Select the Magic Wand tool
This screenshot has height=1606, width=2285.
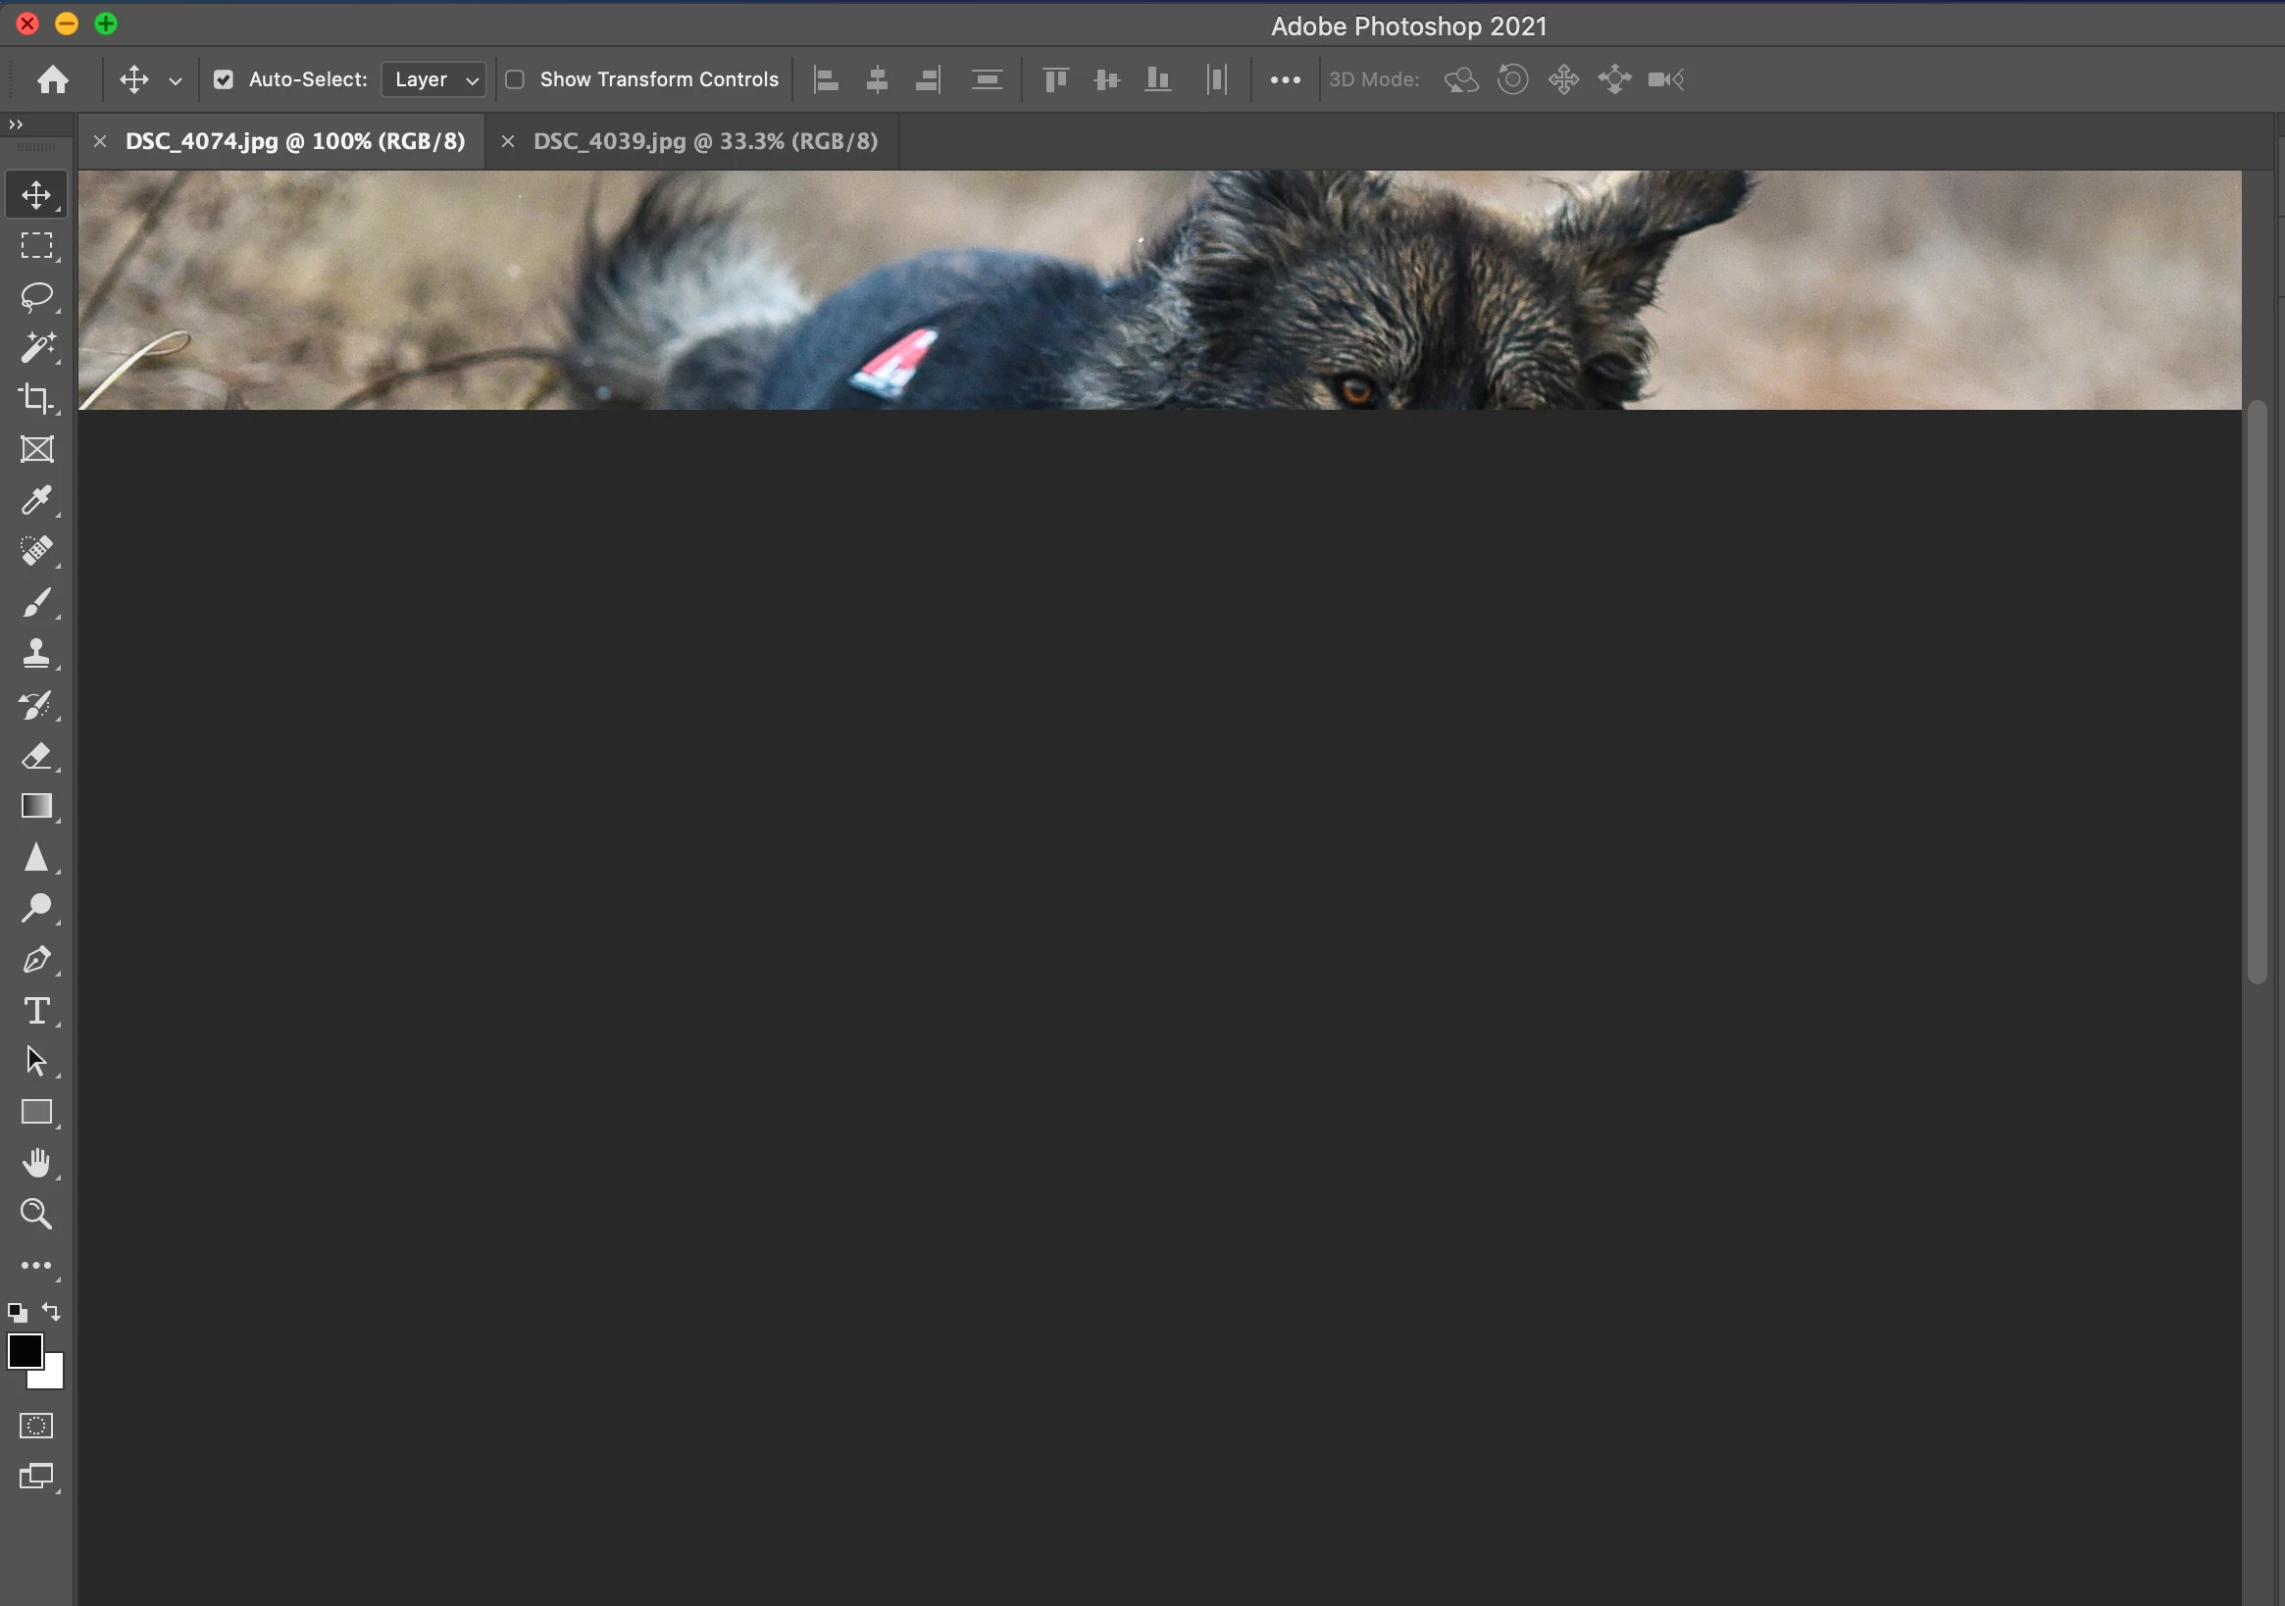(37, 347)
